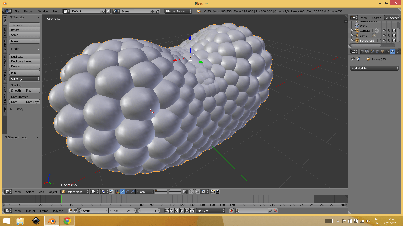Delete the current Scene

[x=157, y=11]
